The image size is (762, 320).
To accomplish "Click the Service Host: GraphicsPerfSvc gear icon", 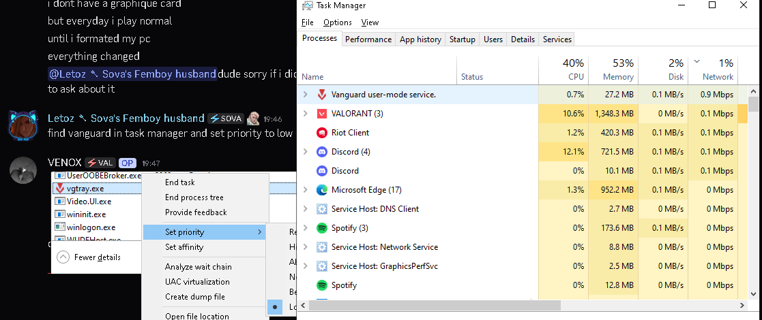I will [x=322, y=266].
